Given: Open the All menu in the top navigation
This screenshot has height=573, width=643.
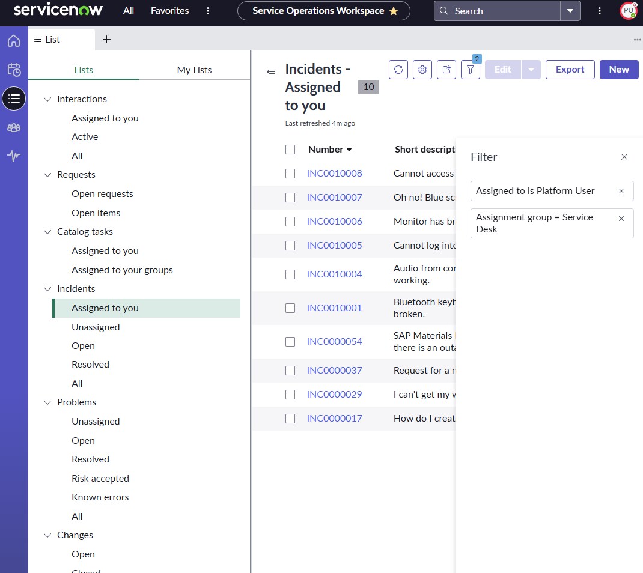Looking at the screenshot, I should 128,10.
